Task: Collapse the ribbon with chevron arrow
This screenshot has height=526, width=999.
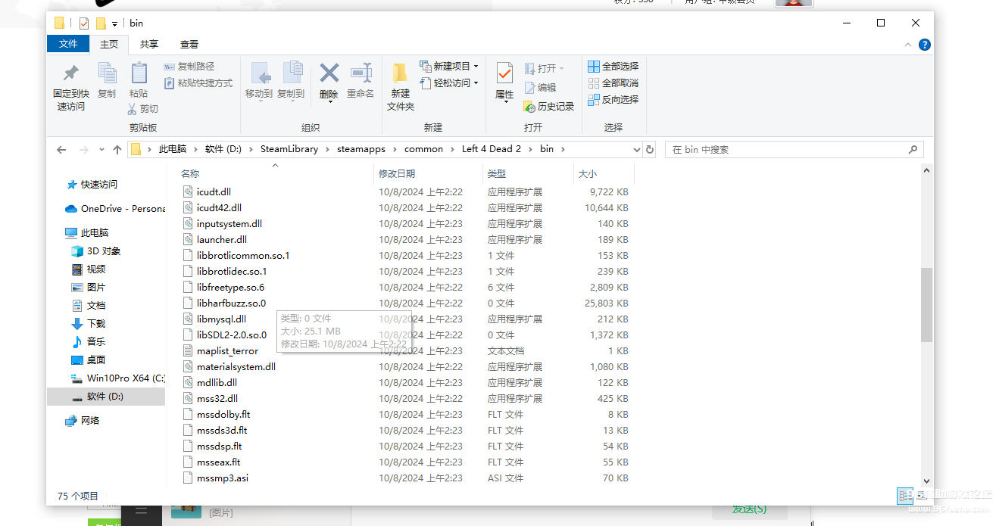Action: (x=908, y=45)
